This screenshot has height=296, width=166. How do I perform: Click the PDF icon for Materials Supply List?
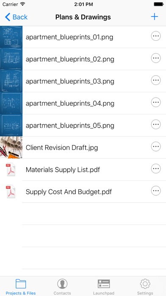(x=11, y=170)
